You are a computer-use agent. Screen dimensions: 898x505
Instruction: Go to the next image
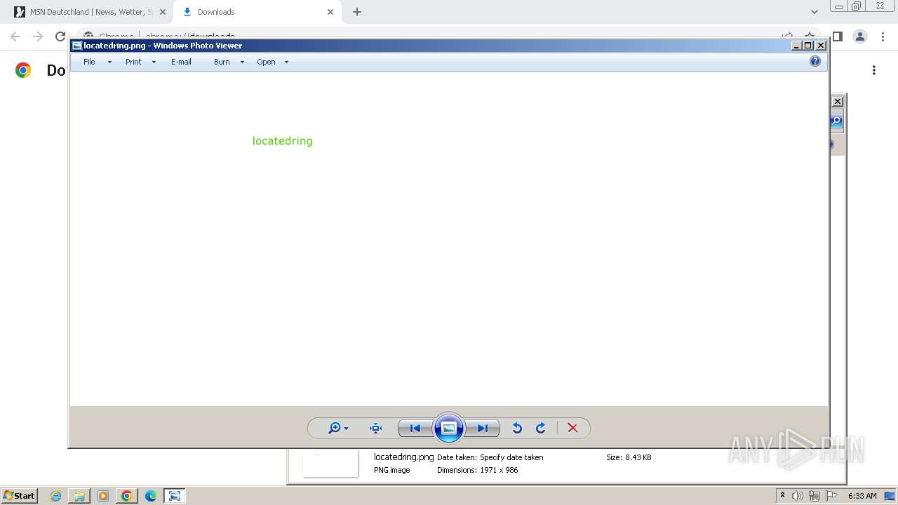tap(483, 428)
